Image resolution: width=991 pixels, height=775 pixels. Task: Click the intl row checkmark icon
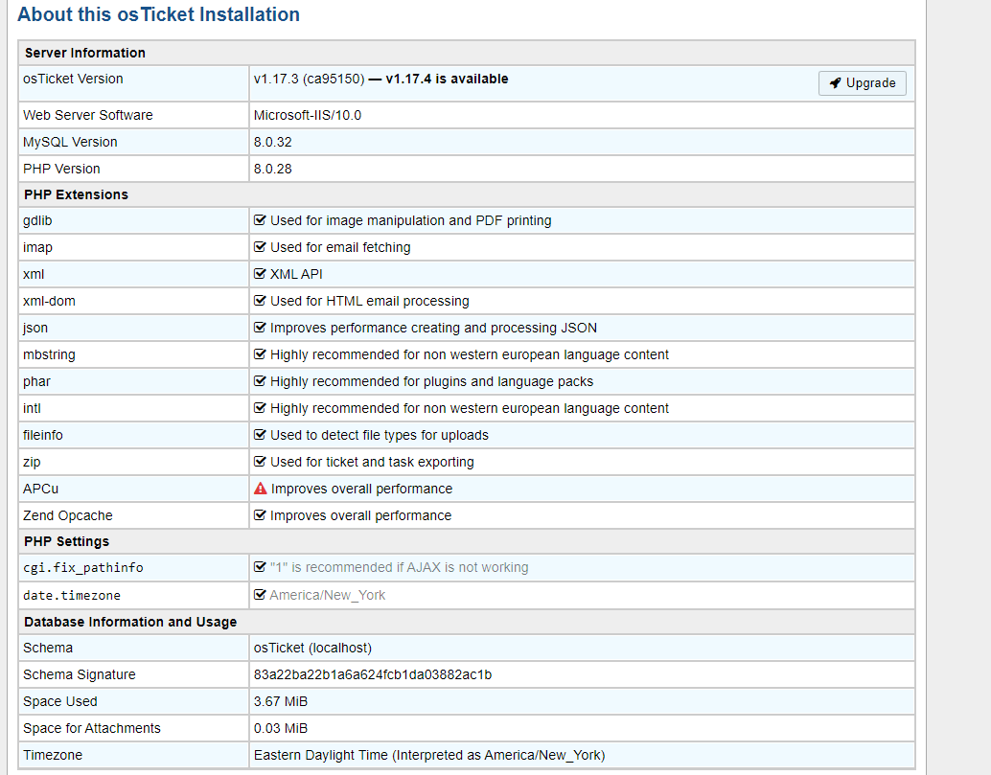point(260,408)
